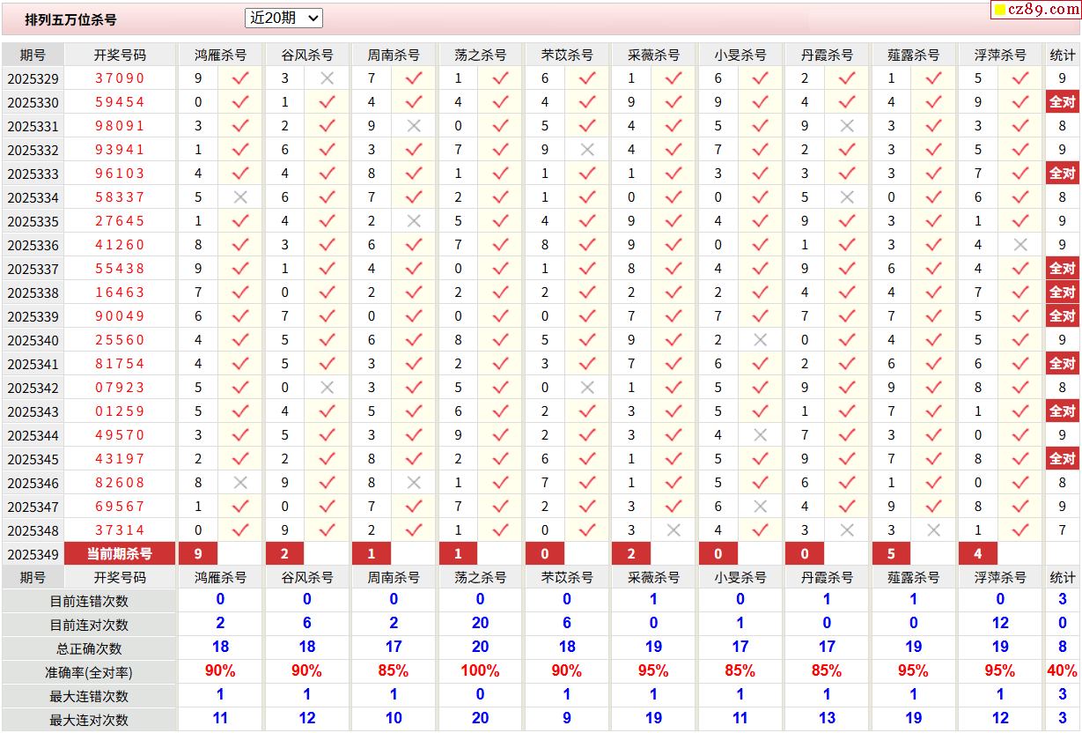Click 小旻 cross mark in row 2025344

[x=761, y=435]
